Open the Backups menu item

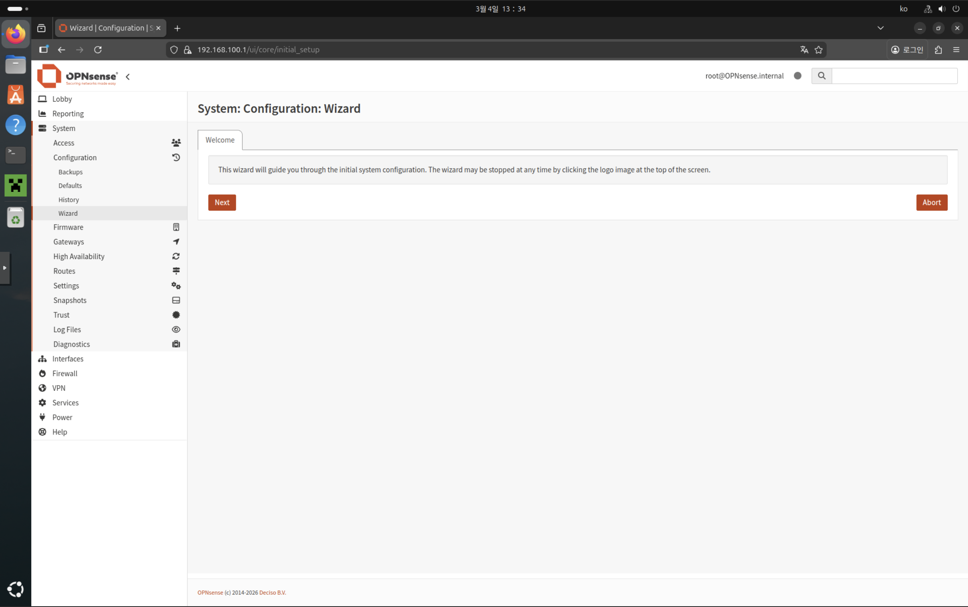pyautogui.click(x=70, y=172)
